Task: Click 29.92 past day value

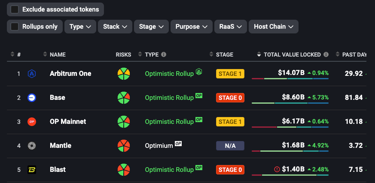Action: (354, 73)
